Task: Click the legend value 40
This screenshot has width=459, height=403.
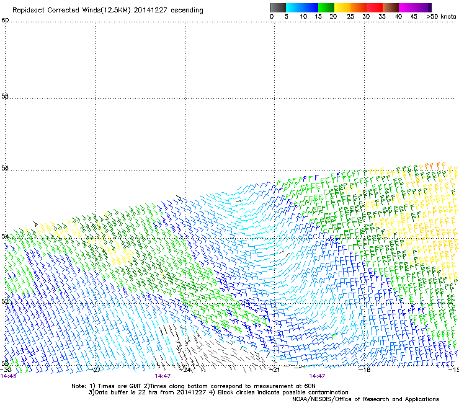Action: point(398,17)
